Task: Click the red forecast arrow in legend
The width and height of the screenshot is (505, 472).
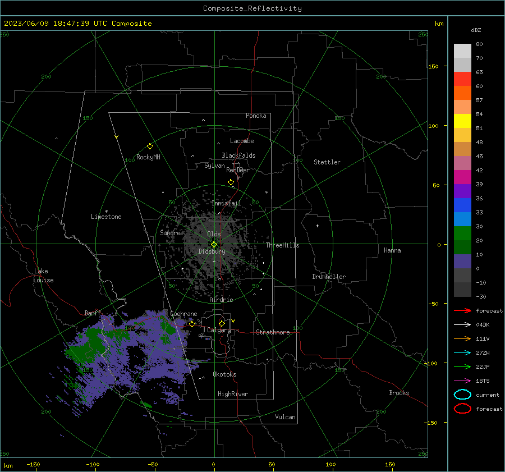Action: [462, 310]
